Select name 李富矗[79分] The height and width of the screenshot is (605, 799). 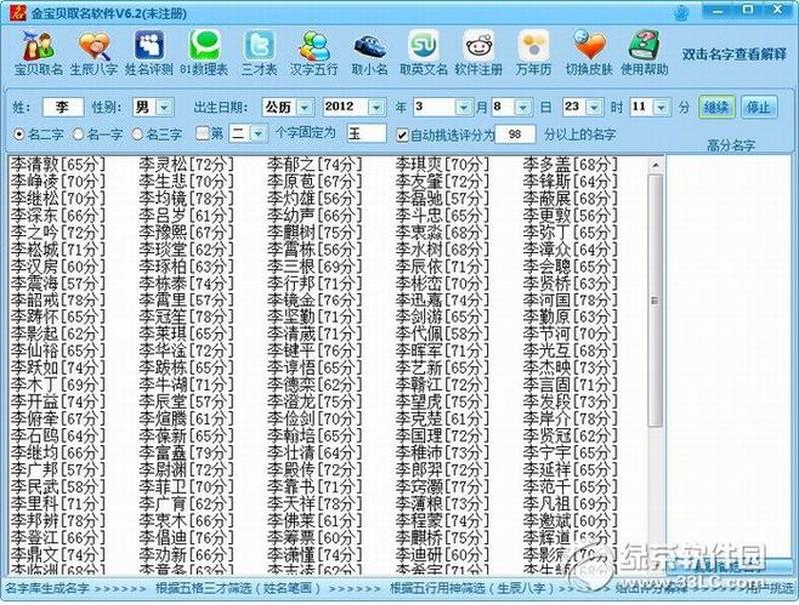pos(186,452)
